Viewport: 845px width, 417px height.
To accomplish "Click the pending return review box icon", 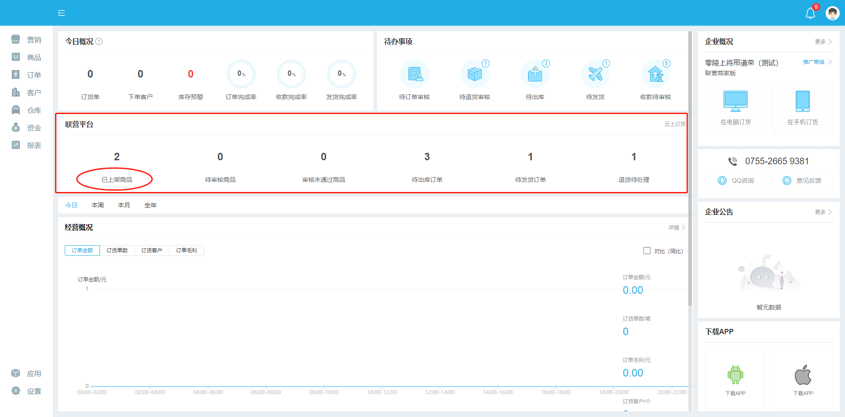I will [474, 74].
